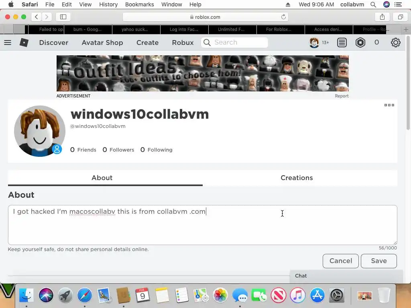Go back with Safari back arrow
This screenshot has width=411, height=308.
(x=37, y=17)
